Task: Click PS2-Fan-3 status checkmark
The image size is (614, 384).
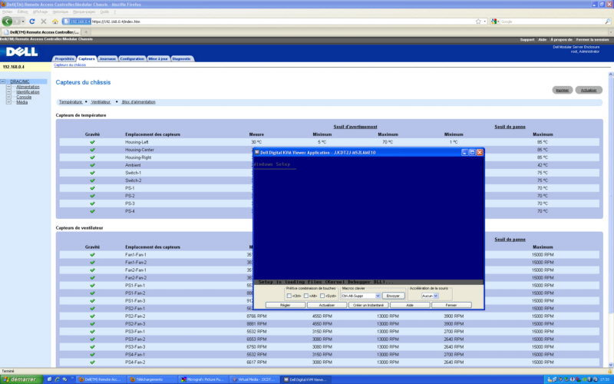Action: click(x=92, y=323)
